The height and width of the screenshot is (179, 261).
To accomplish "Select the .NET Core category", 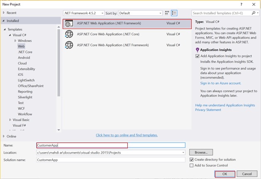I will [x=25, y=52].
